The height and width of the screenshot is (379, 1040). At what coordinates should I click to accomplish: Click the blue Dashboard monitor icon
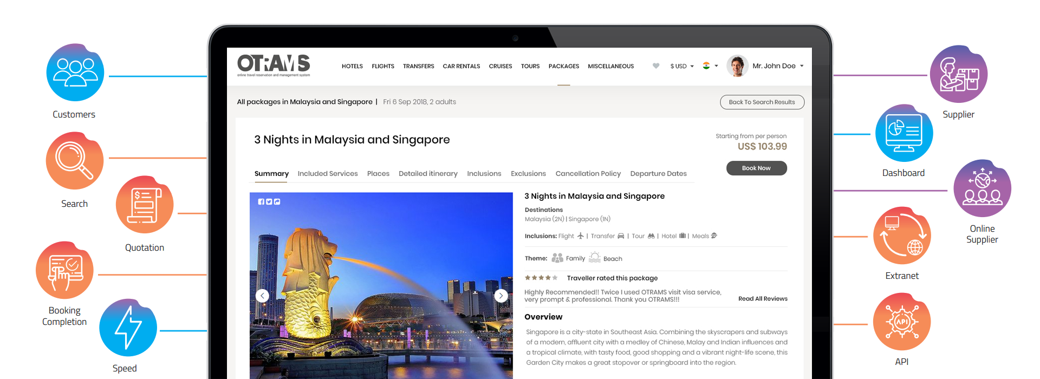tap(904, 133)
